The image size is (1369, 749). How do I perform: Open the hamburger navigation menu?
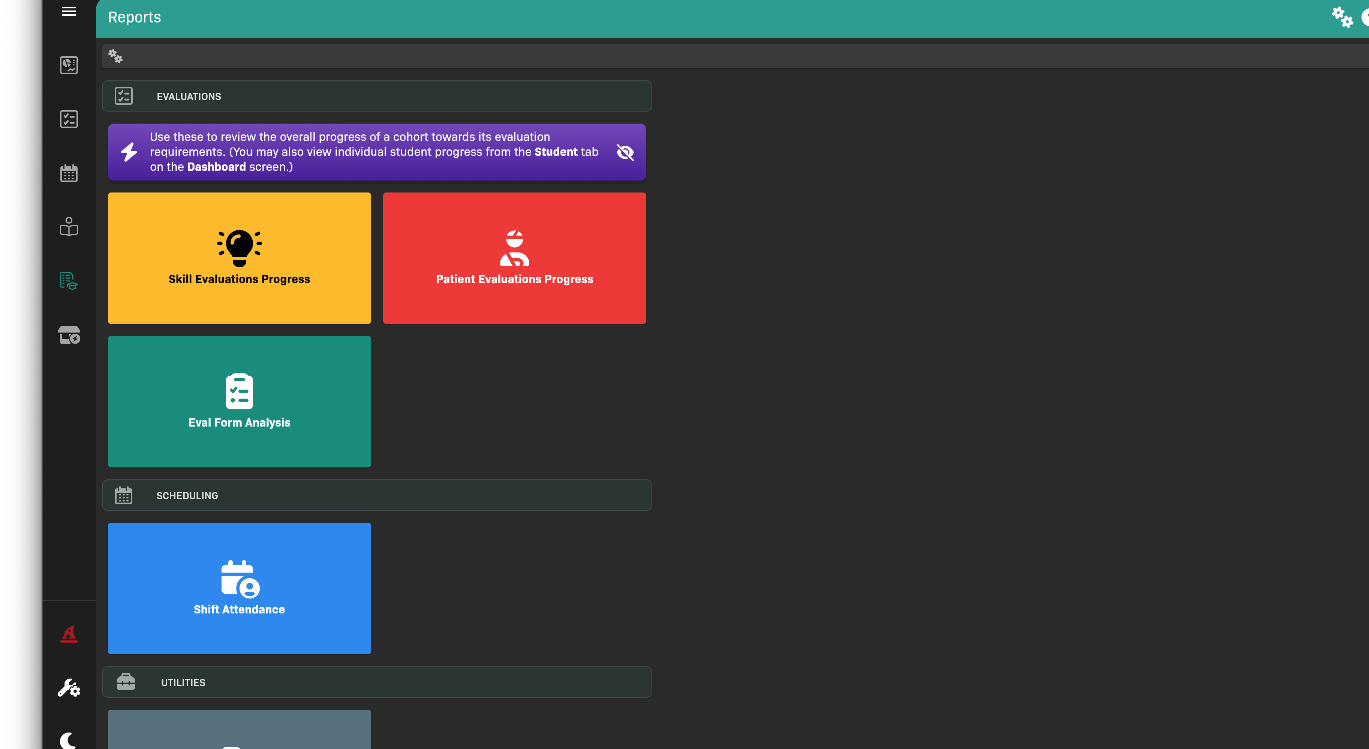[x=69, y=11]
